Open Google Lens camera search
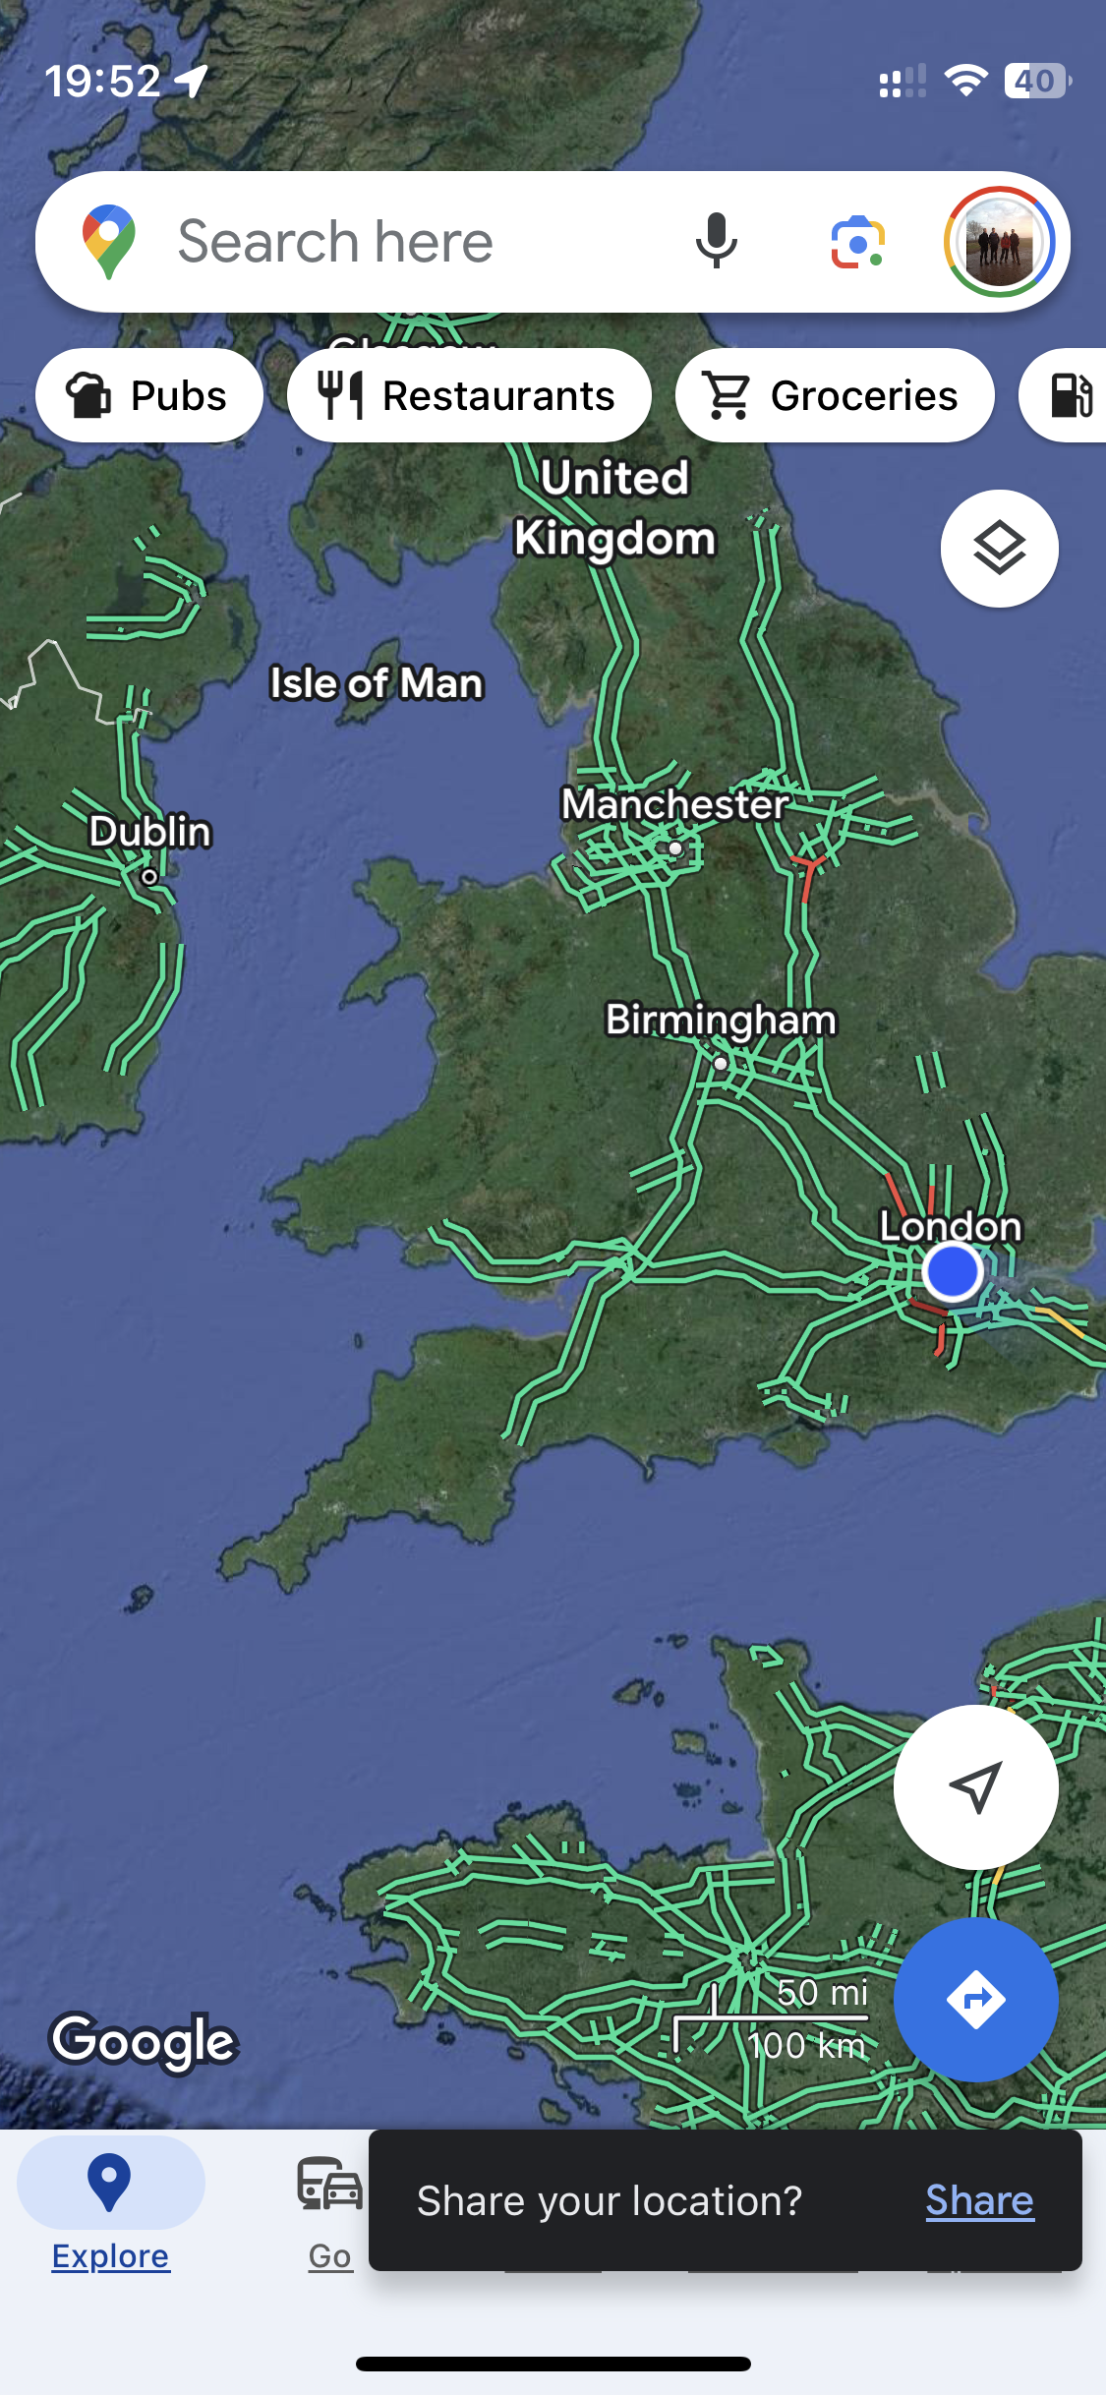This screenshot has height=2395, width=1106. coord(857,242)
